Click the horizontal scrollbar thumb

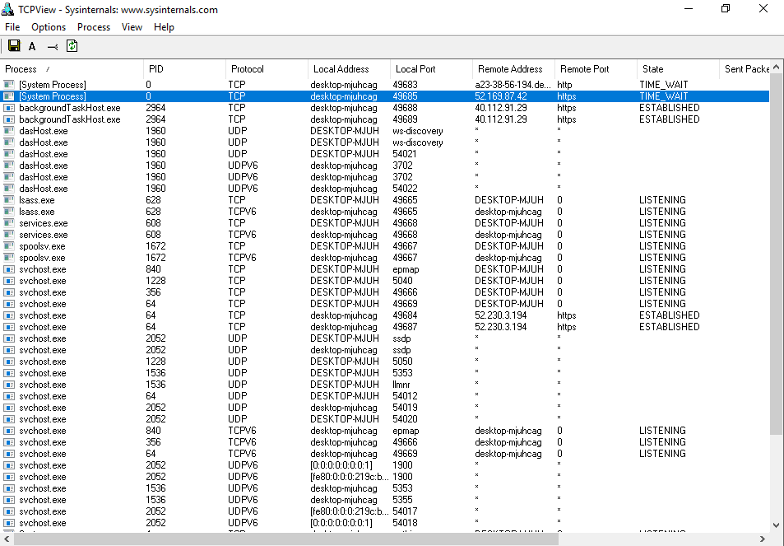[286, 539]
